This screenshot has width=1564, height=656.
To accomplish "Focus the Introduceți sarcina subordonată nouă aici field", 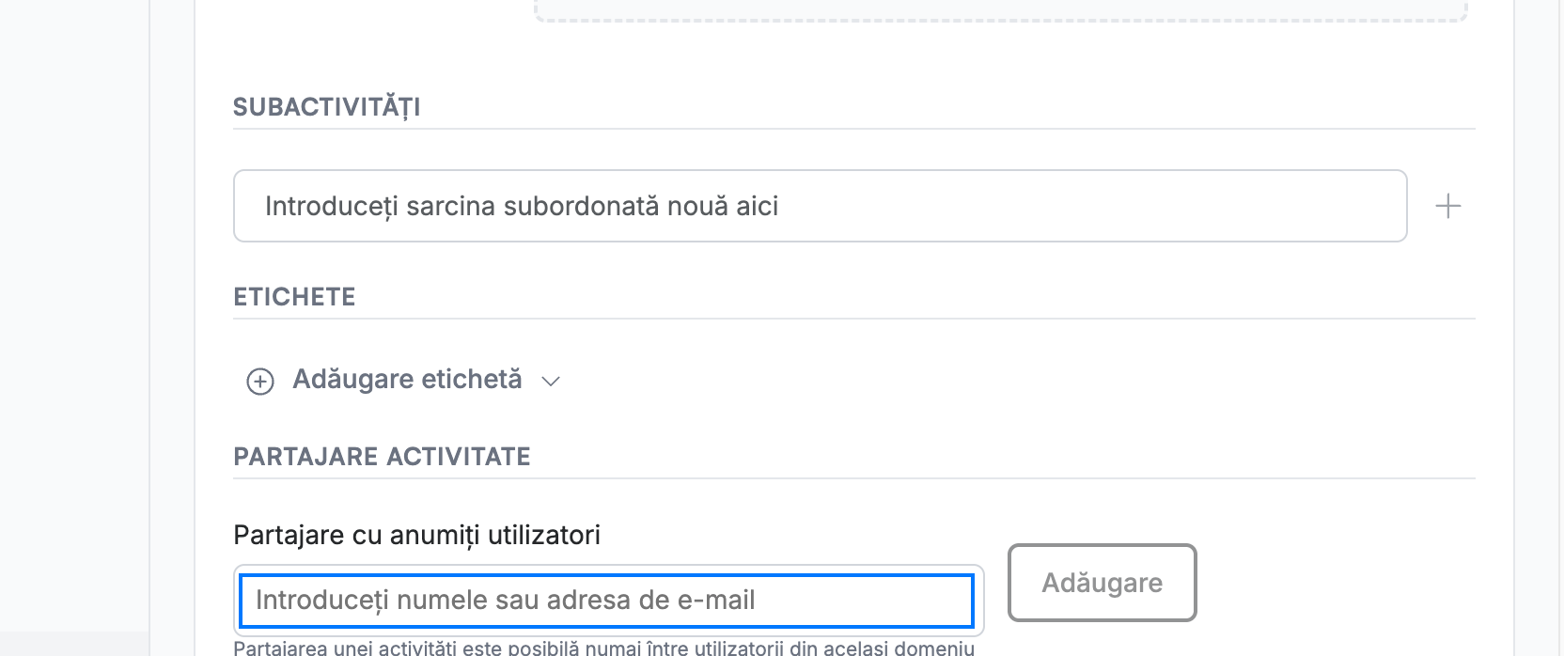I will 820,206.
